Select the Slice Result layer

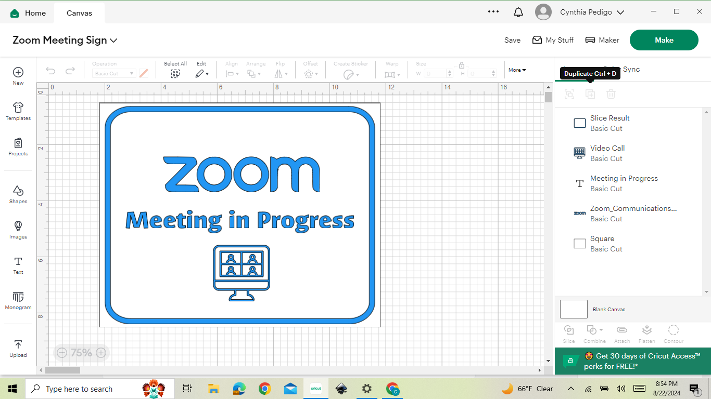point(629,123)
